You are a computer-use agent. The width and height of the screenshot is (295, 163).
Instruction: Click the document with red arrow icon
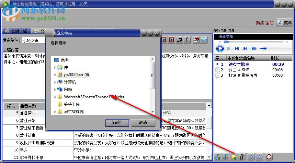(196, 40)
